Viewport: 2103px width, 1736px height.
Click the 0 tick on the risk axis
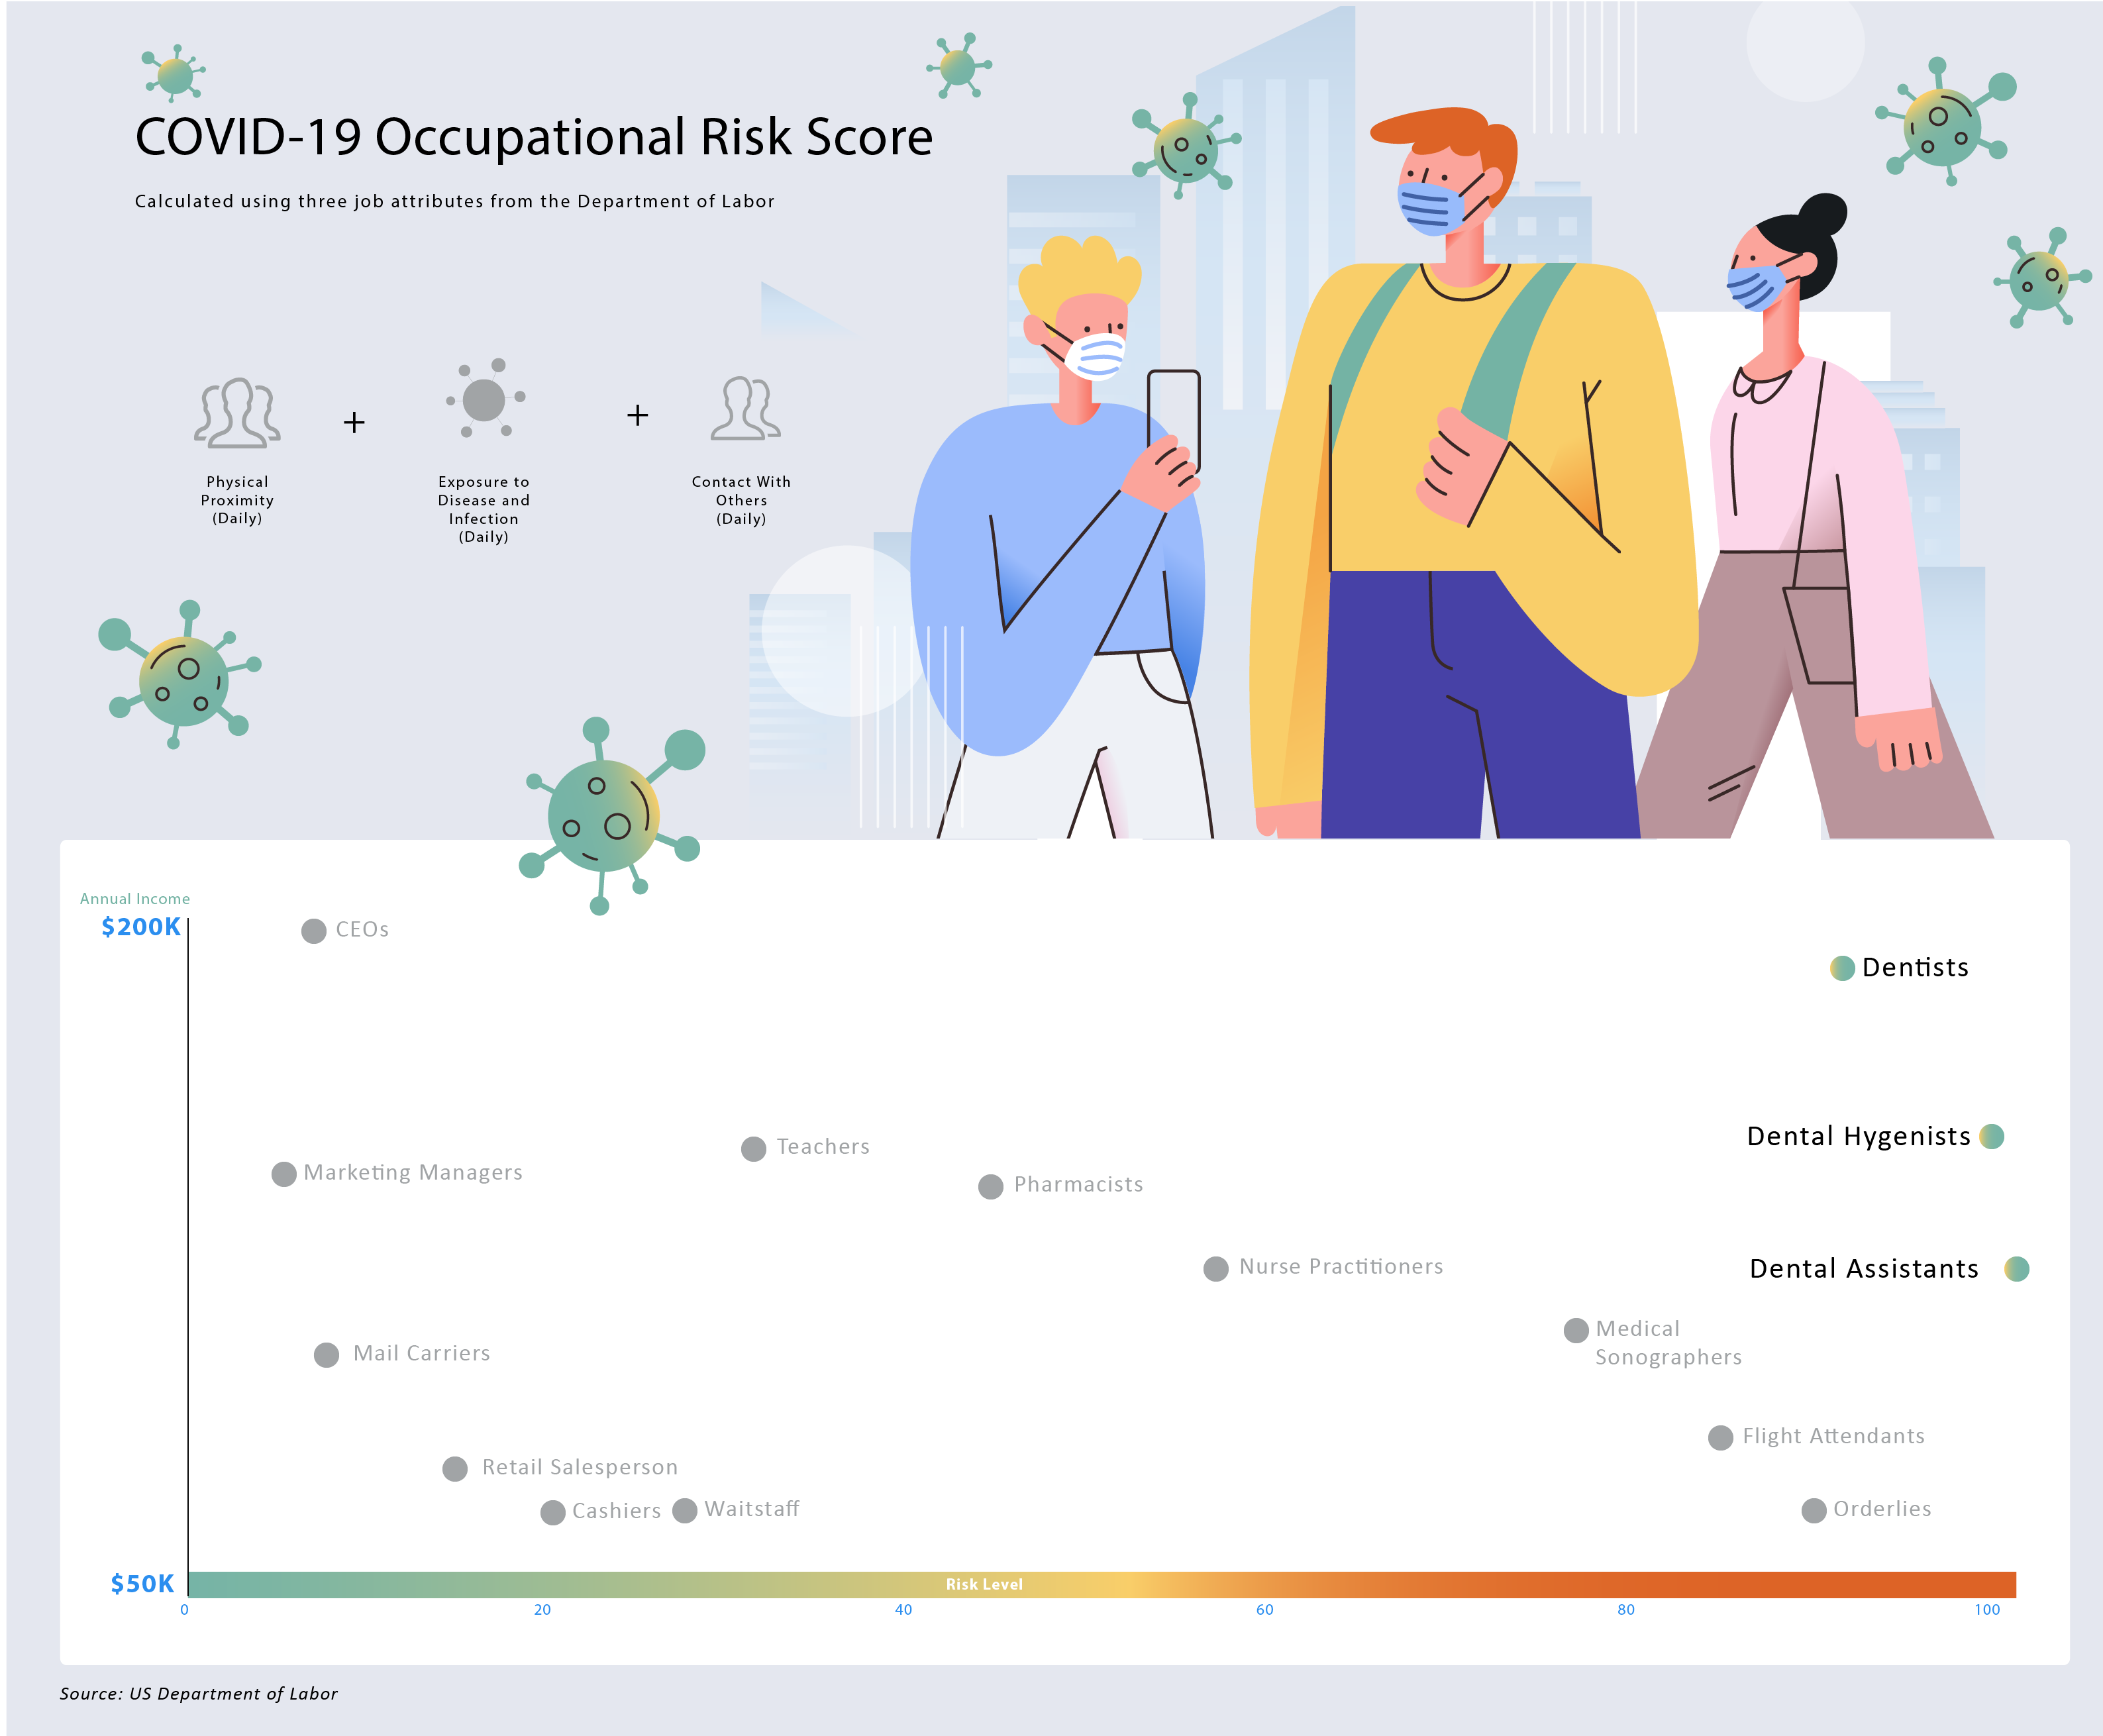[x=184, y=1610]
